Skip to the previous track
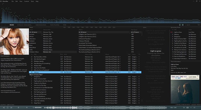This screenshot has height=110, width=201. 4,108
